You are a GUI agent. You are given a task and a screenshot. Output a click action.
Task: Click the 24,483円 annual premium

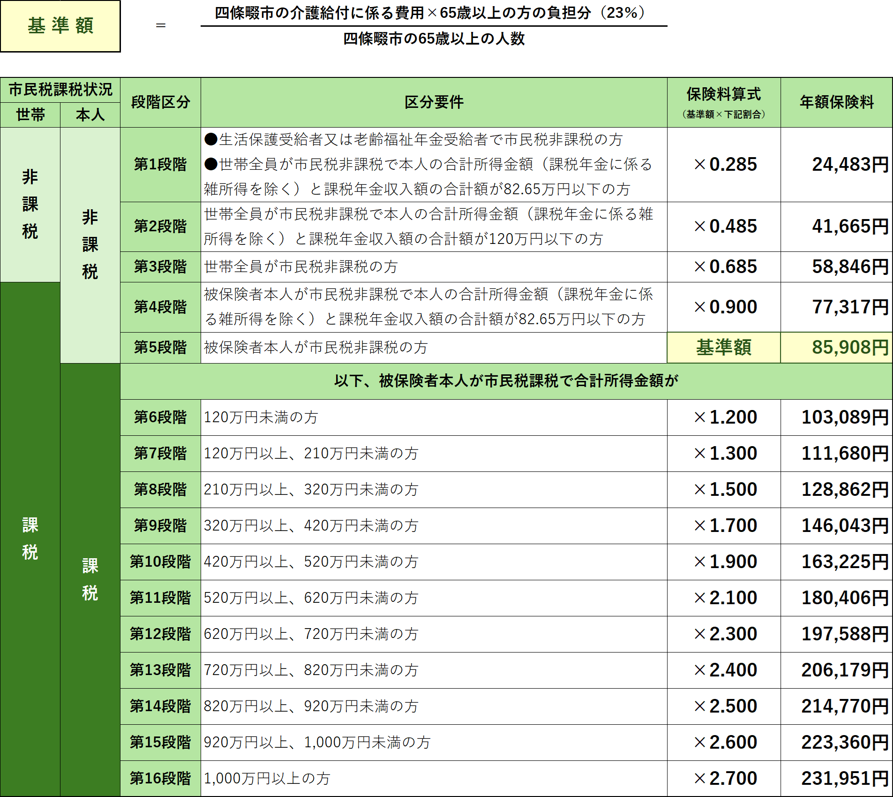(837, 165)
